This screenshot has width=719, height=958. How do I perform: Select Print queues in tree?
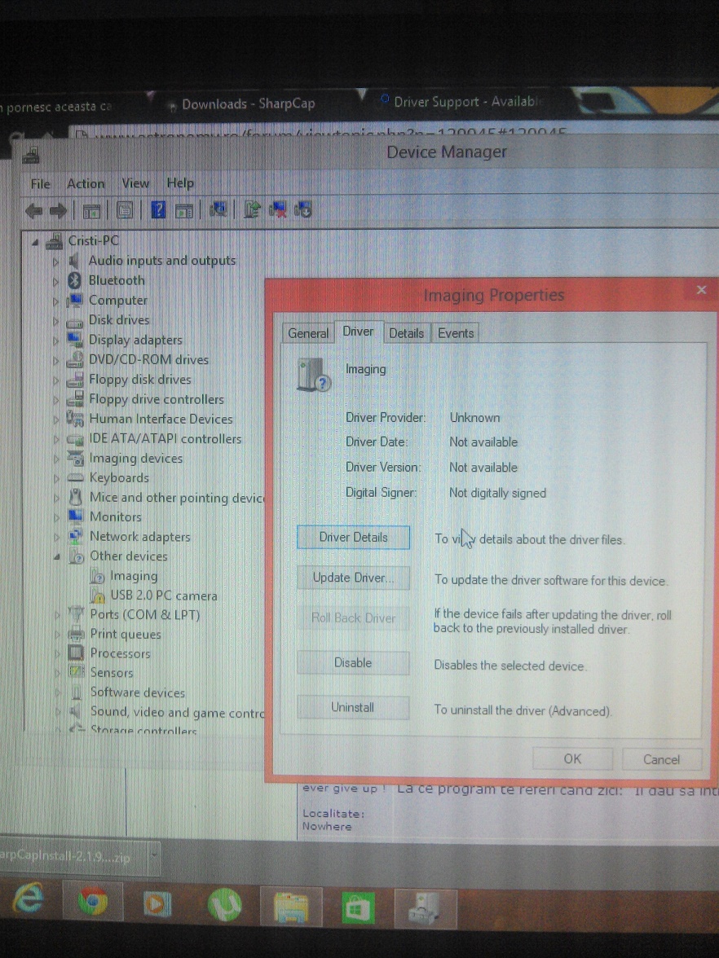click(x=126, y=634)
